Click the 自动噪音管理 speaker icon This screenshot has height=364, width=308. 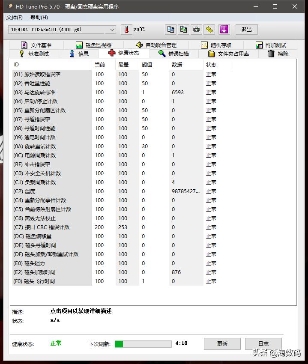[x=139, y=45]
